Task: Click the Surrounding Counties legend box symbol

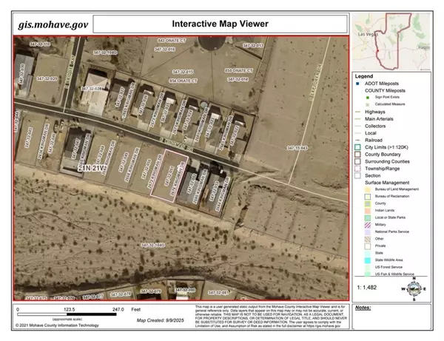Action: pos(357,163)
